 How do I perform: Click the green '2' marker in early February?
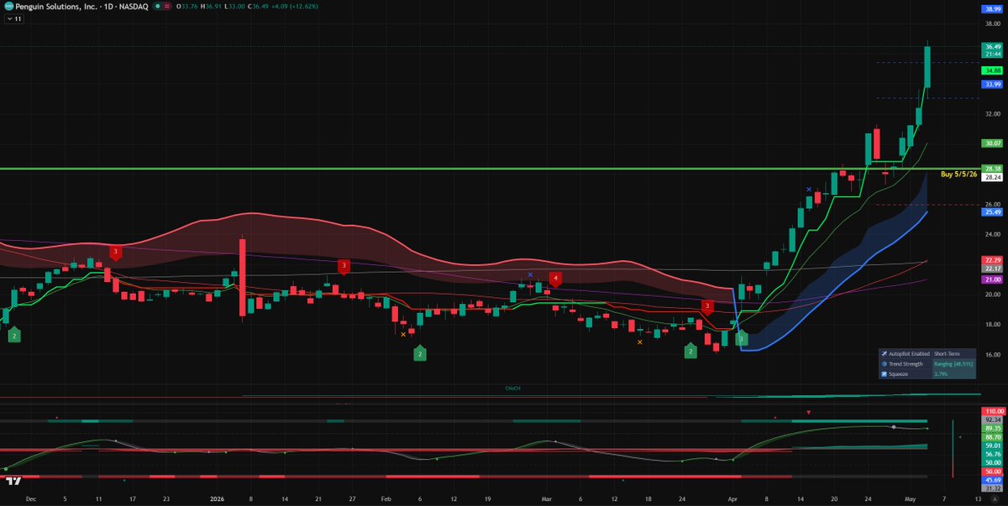coord(419,354)
